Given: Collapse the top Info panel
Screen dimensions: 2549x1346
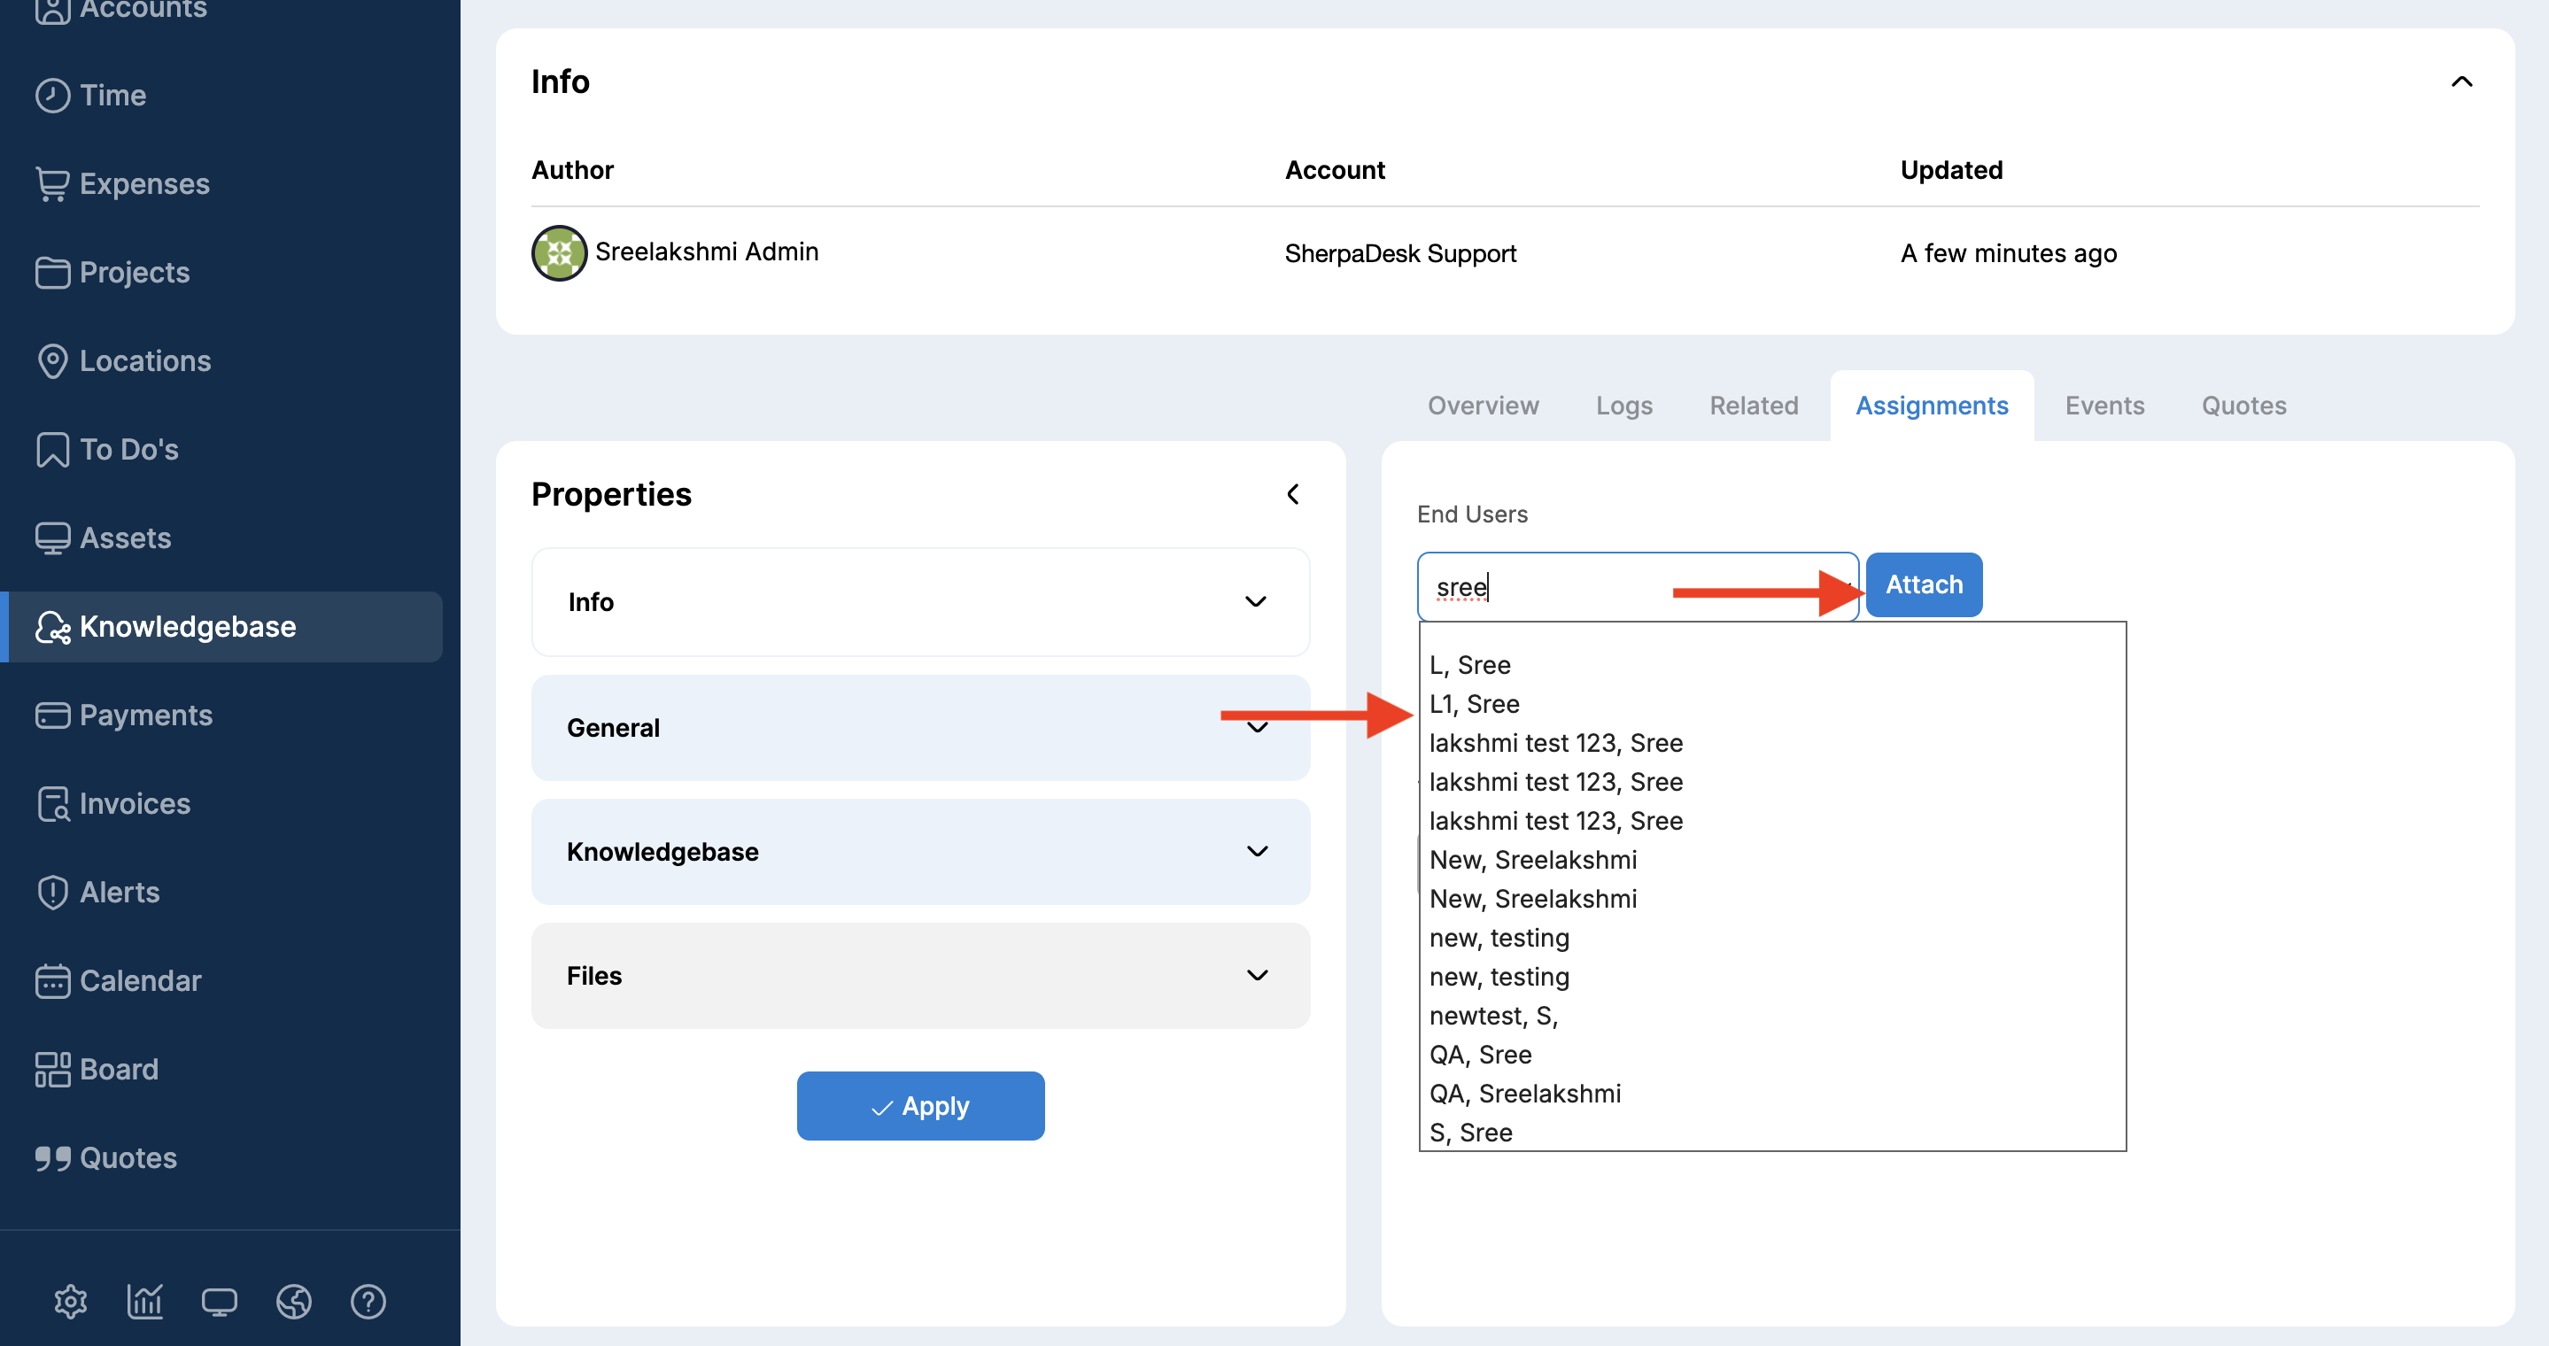Looking at the screenshot, I should (x=2461, y=82).
